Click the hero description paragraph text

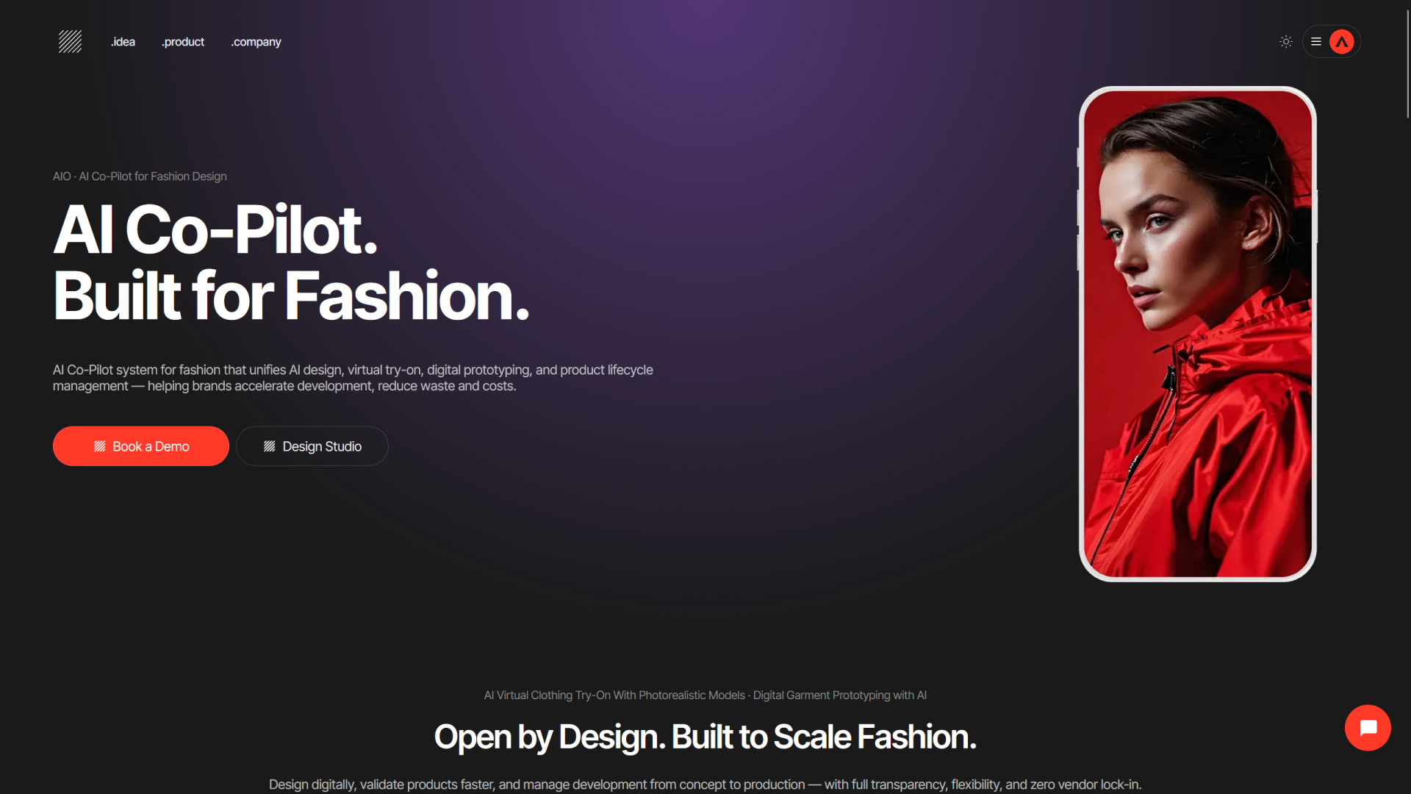[x=353, y=378]
